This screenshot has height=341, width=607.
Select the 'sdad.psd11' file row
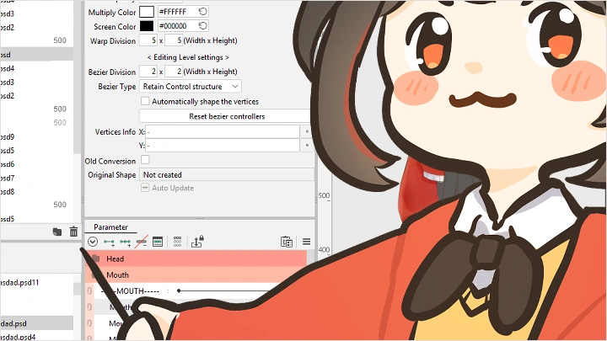[37, 282]
